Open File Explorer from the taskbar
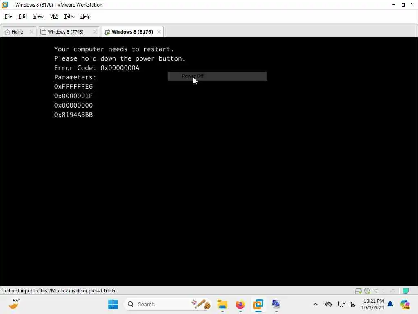This screenshot has height=314, width=418. [222, 304]
